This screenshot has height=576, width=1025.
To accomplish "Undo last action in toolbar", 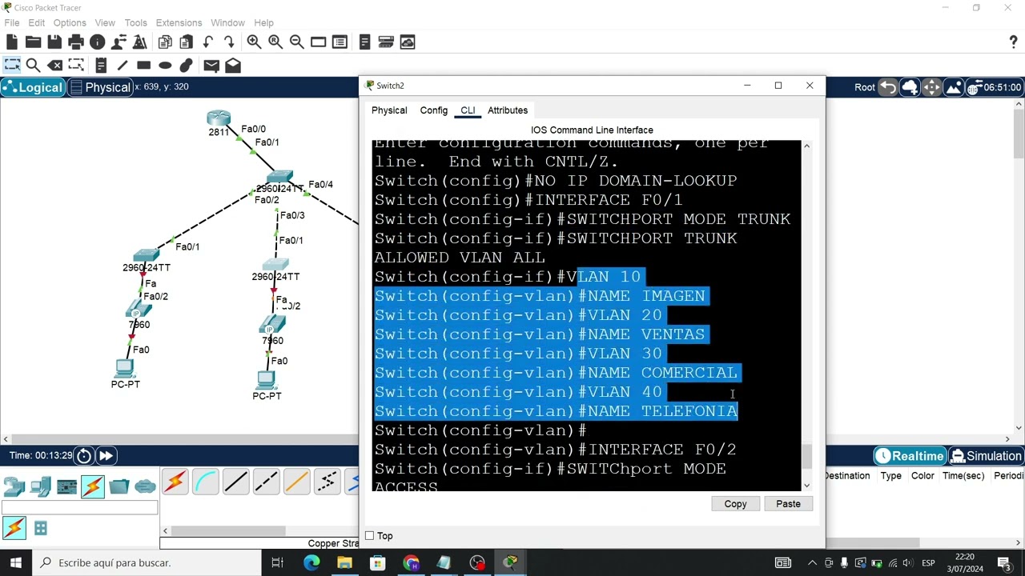I will pyautogui.click(x=208, y=42).
